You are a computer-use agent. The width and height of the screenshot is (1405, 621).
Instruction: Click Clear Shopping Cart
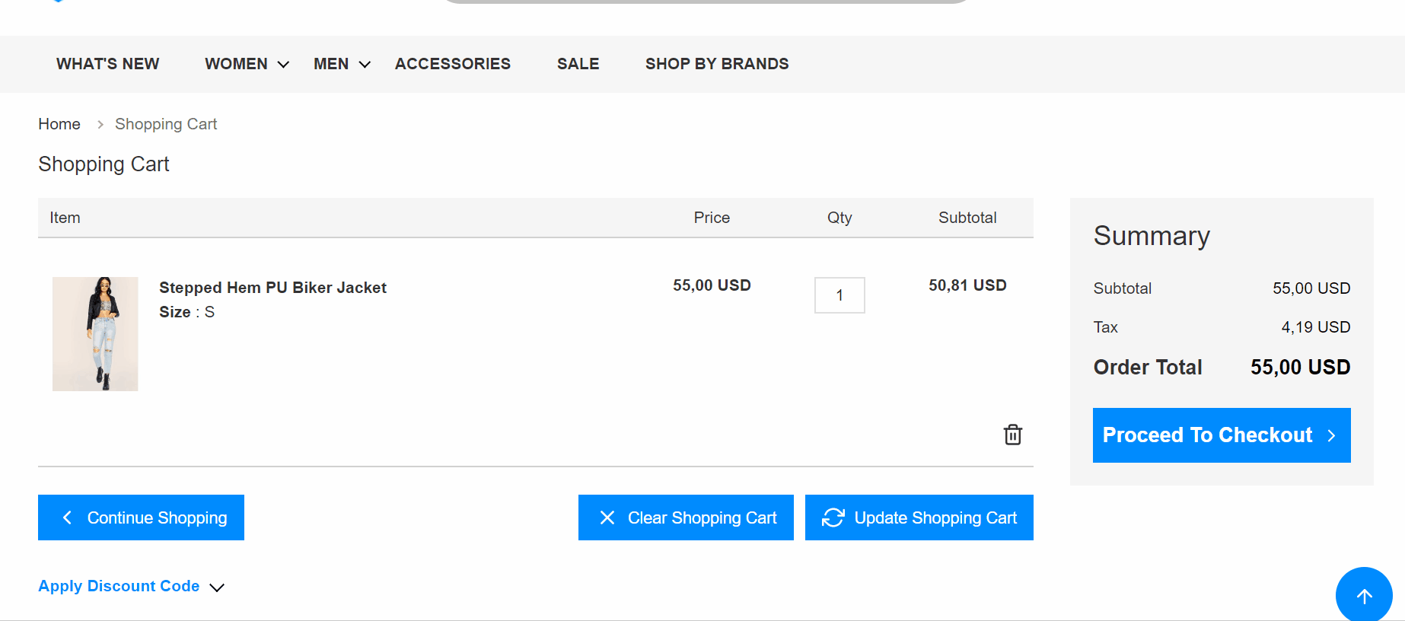(686, 517)
